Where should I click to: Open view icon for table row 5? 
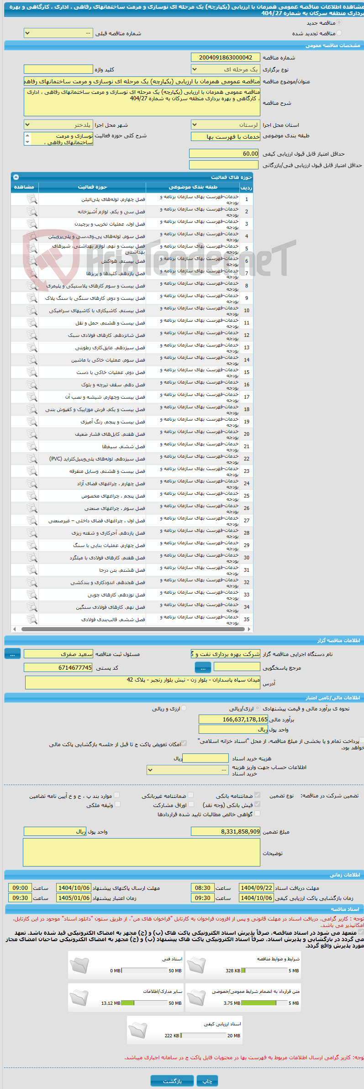click(32, 249)
